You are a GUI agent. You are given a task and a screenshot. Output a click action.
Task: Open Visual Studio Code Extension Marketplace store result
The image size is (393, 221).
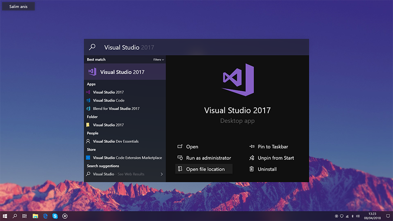pyautogui.click(x=125, y=158)
